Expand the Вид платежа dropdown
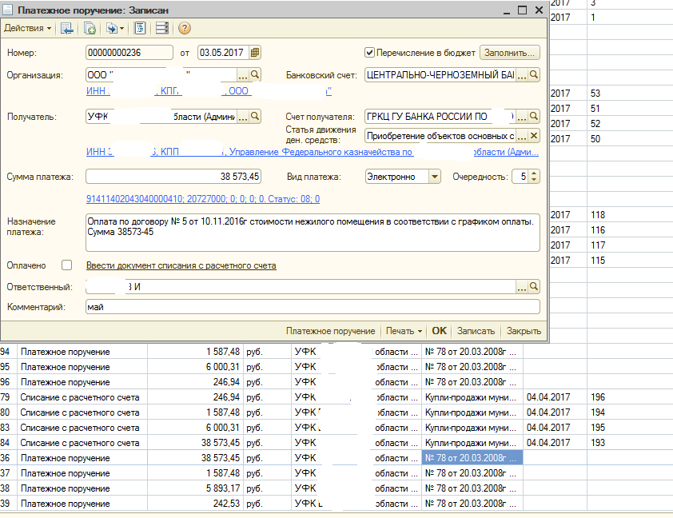This screenshot has height=518, width=673. click(x=434, y=177)
